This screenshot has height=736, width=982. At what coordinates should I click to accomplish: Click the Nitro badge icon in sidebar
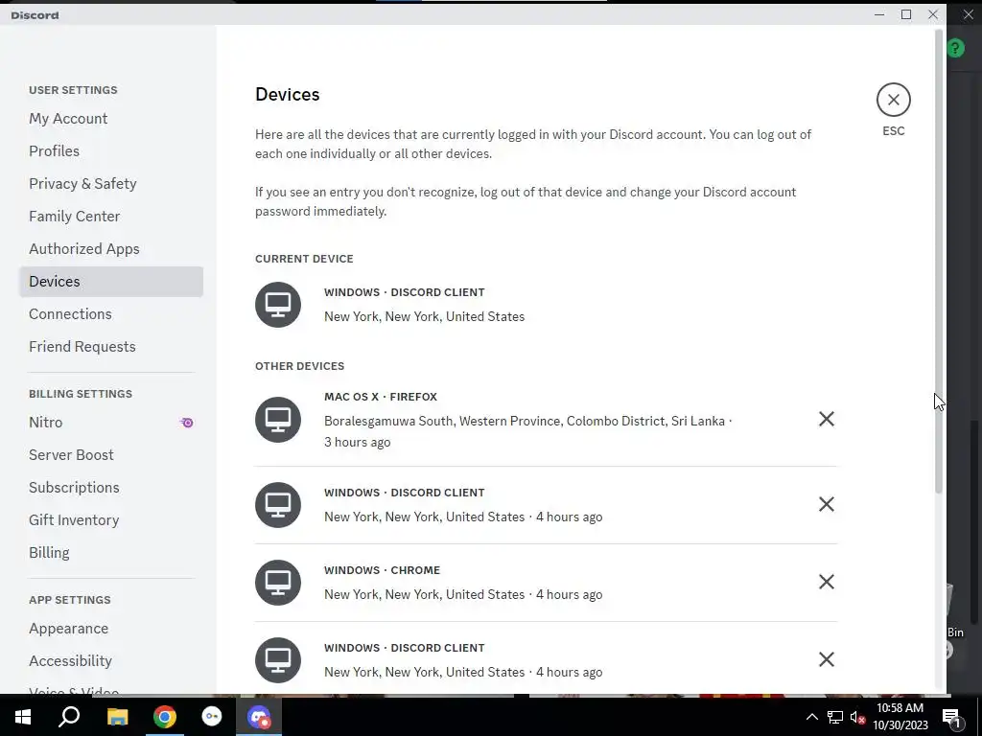click(187, 423)
